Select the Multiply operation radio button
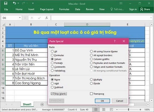154x112 pixels. 91,79
